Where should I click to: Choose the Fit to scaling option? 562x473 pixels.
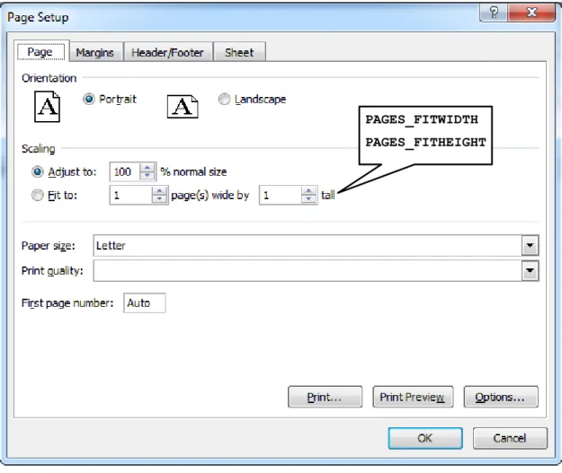37,196
